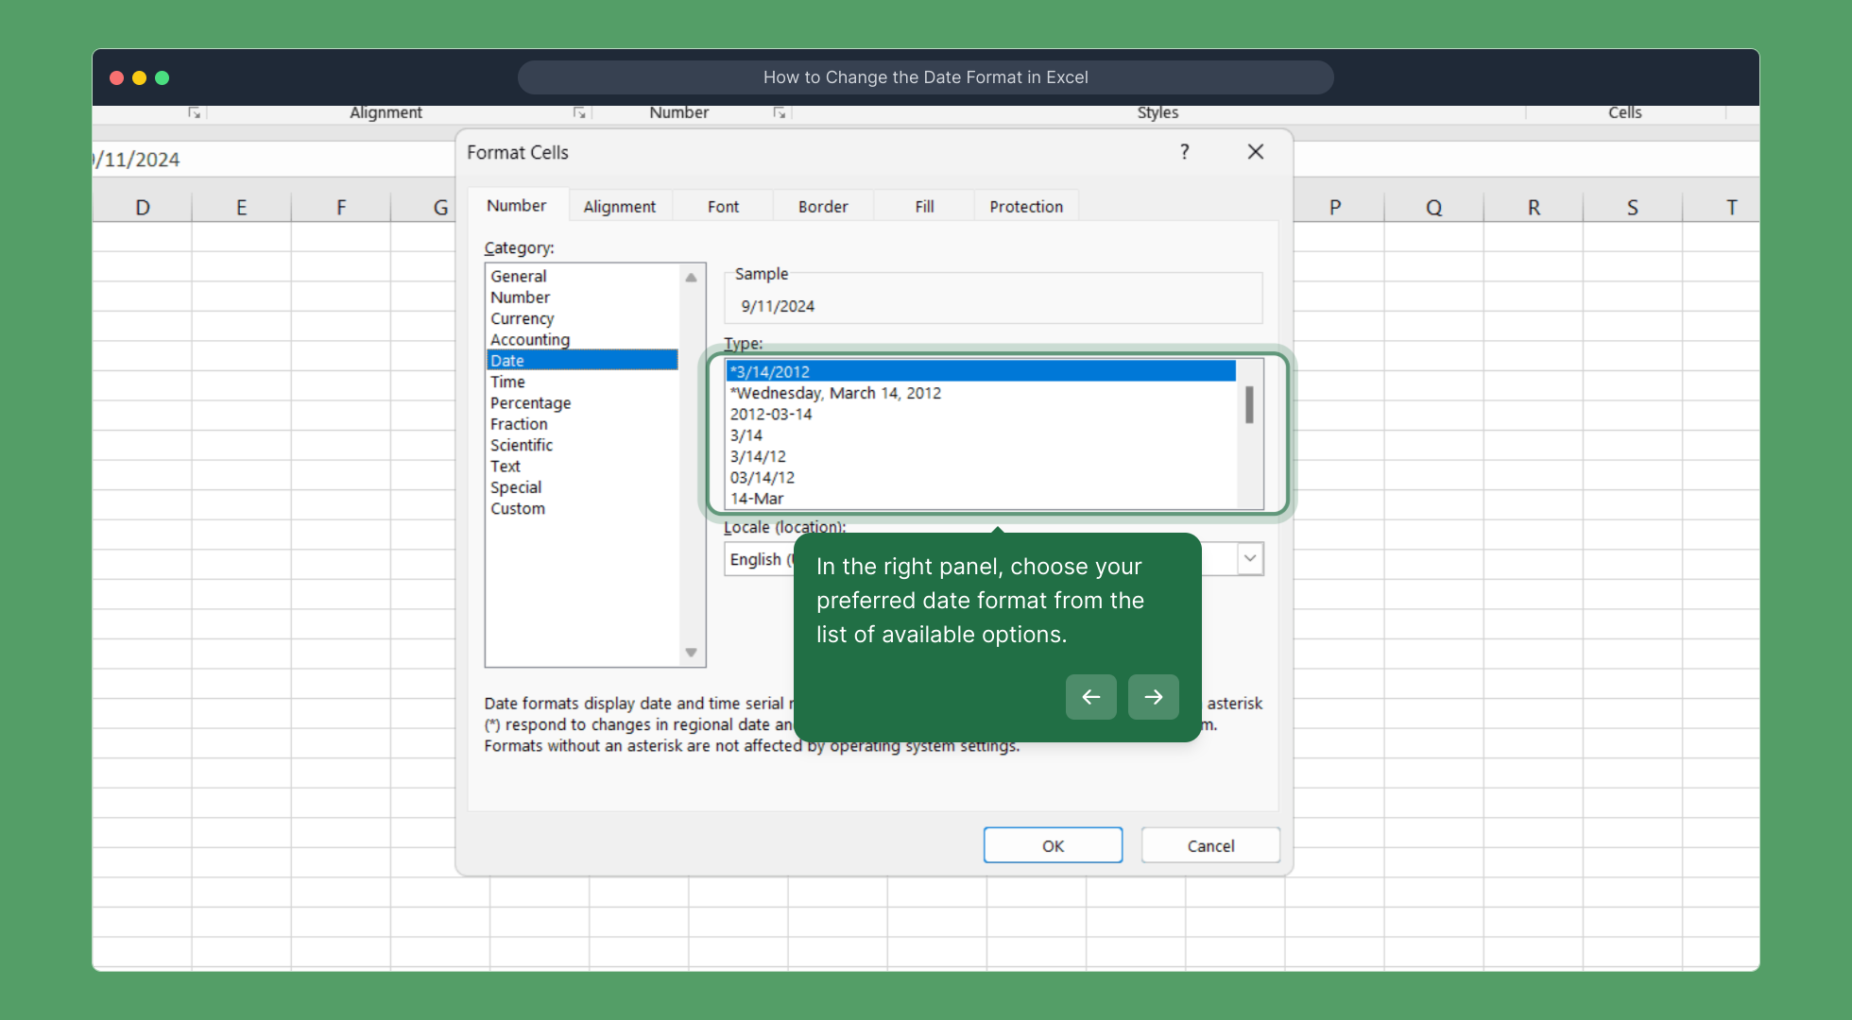Open the Font tab
Viewport: 1852px width, 1020px height.
coord(723,206)
